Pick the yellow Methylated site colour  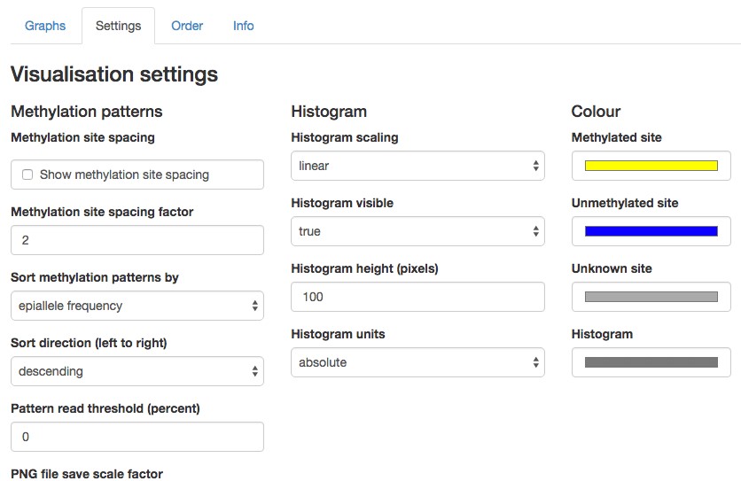click(x=651, y=166)
